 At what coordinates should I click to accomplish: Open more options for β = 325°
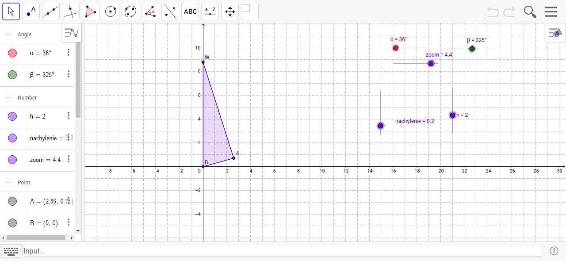click(x=69, y=74)
